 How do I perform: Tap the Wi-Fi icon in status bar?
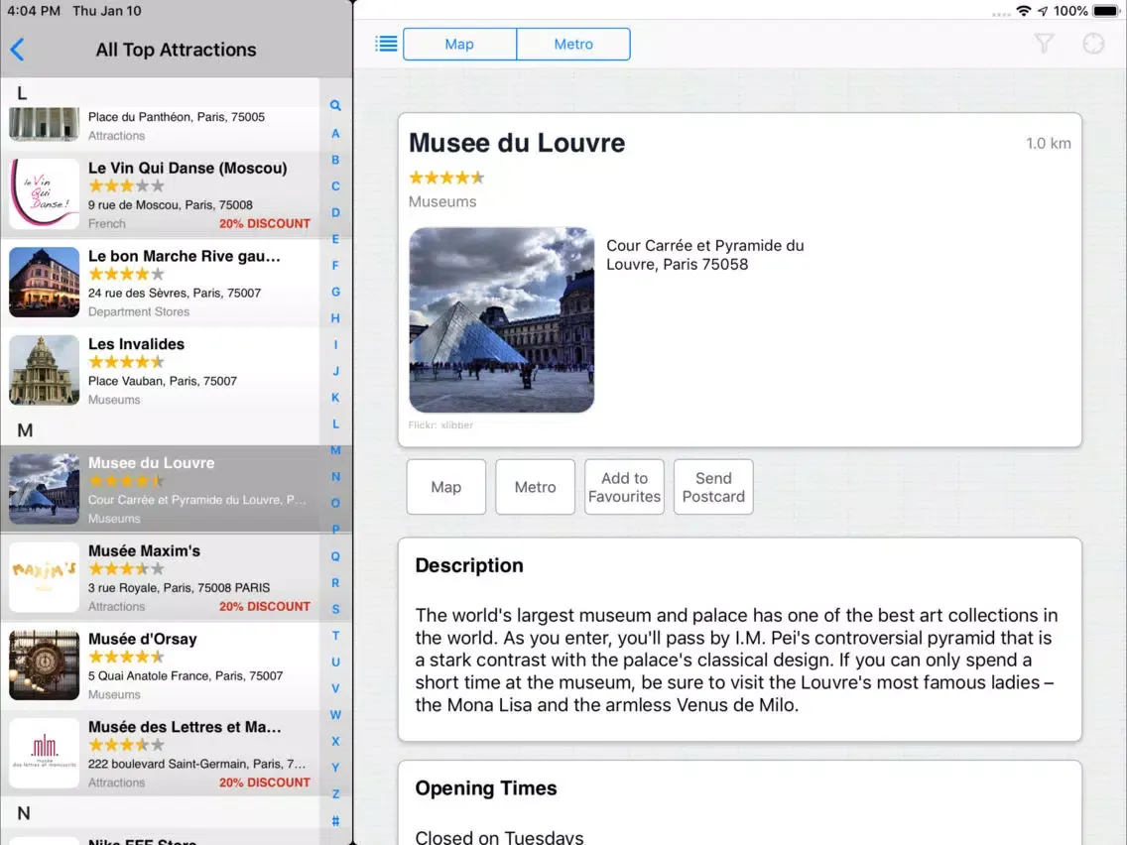click(x=1023, y=11)
